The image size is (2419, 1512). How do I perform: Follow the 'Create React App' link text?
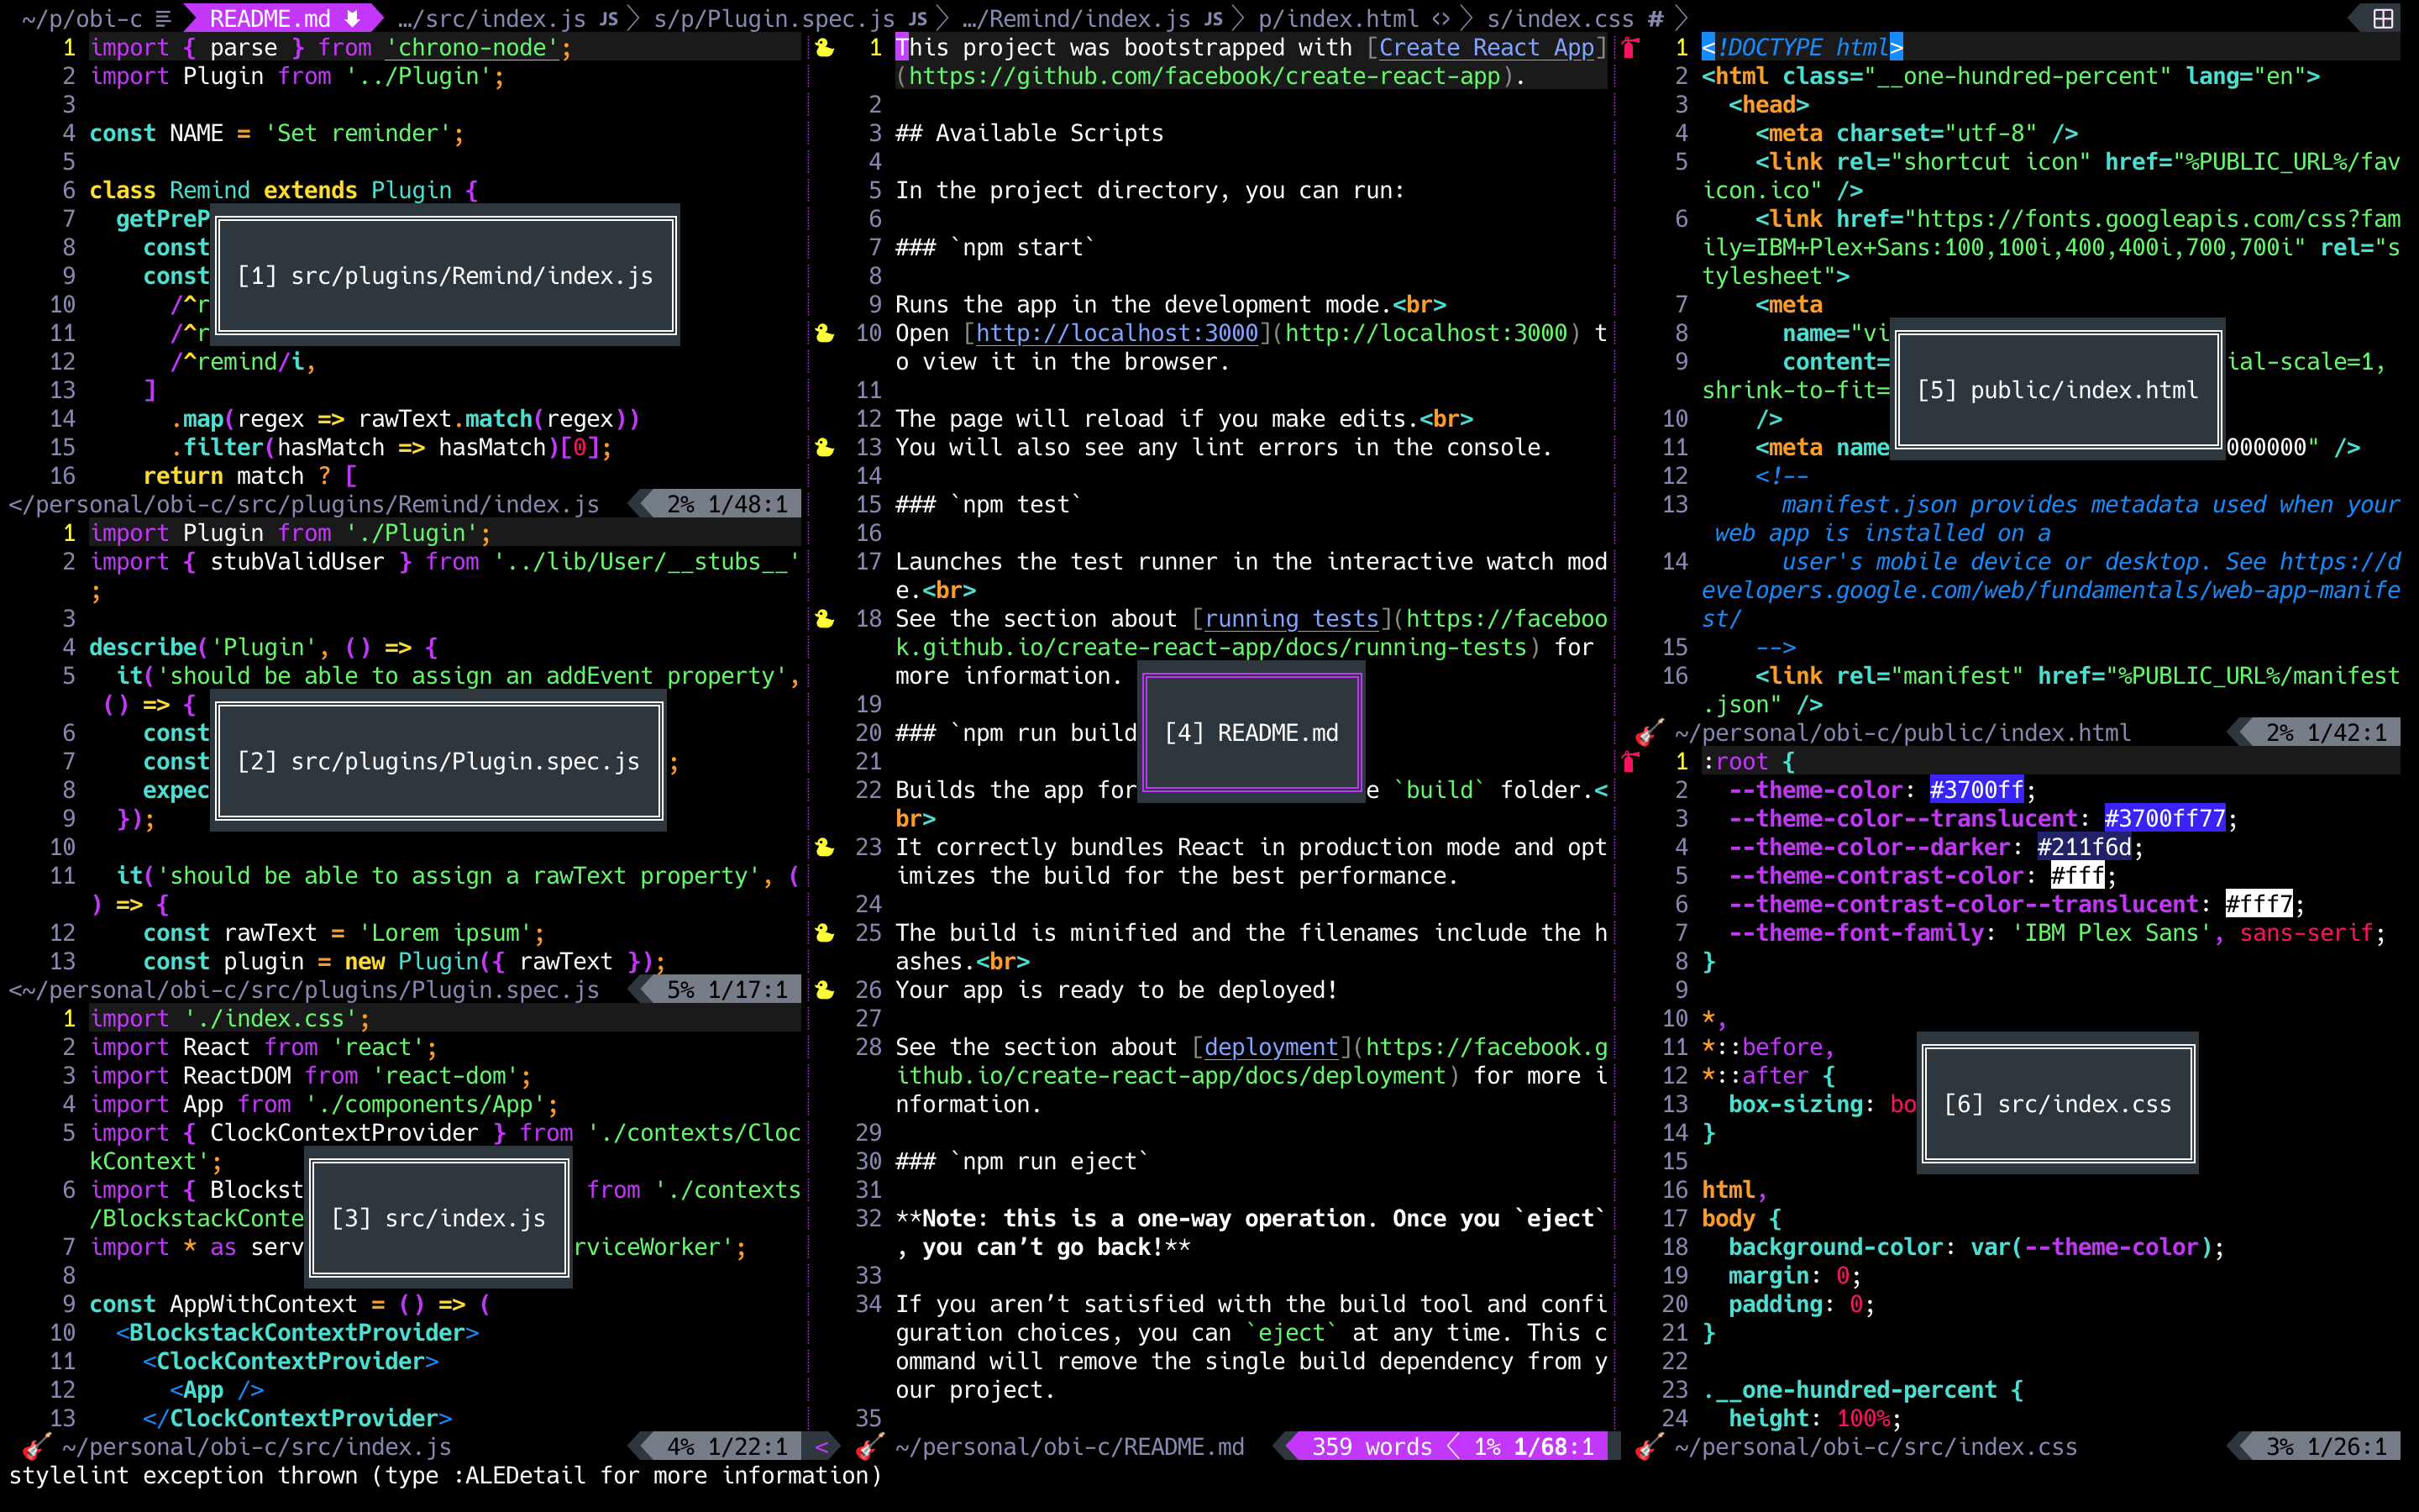click(x=1487, y=47)
